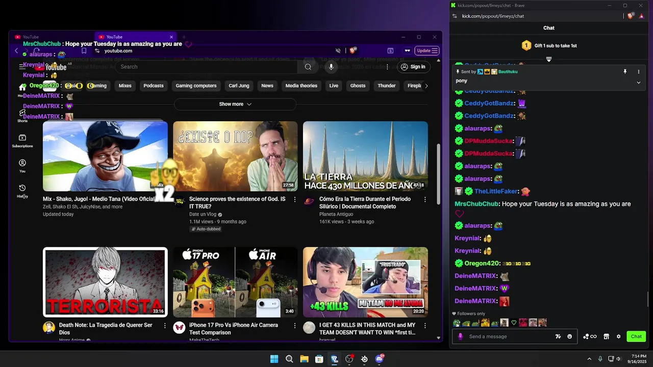Image resolution: width=653 pixels, height=367 pixels.
Task: Open options for Cómo Era la Tierra video
Action: coord(425,199)
